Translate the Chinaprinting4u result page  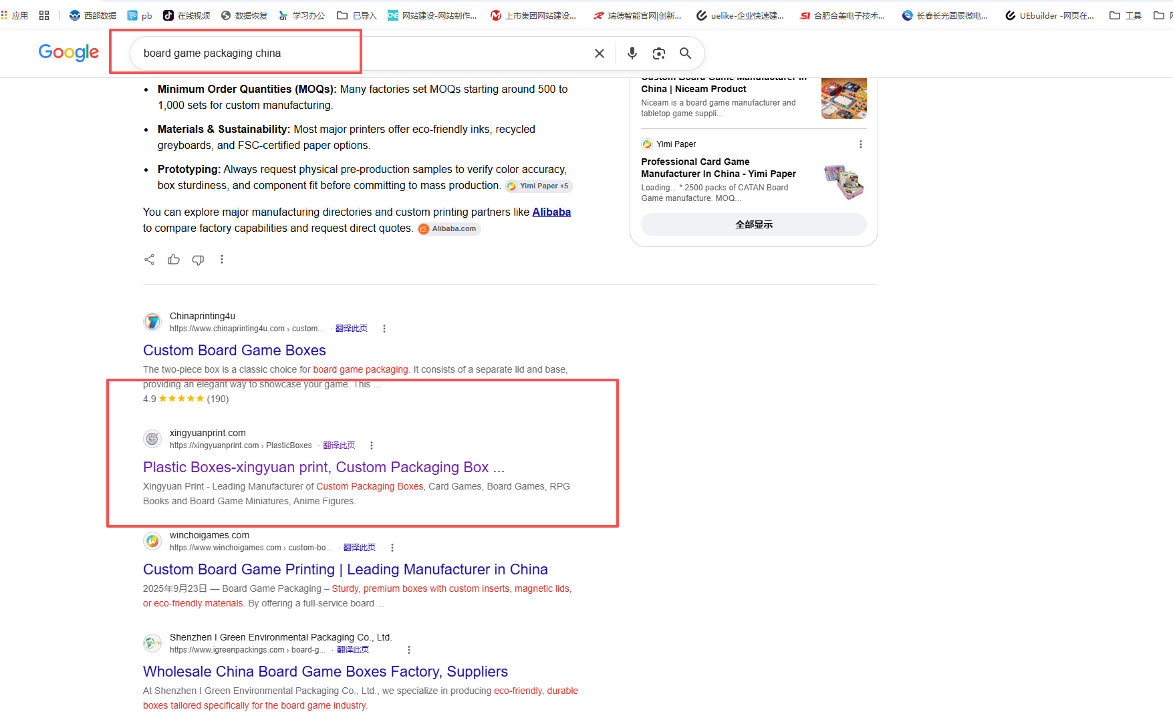(352, 329)
